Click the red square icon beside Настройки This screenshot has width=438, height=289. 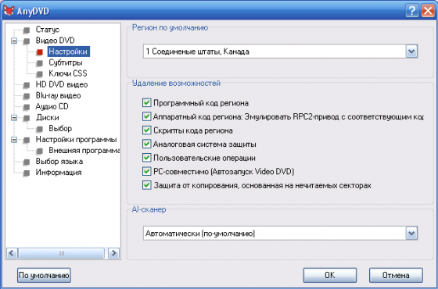point(39,52)
